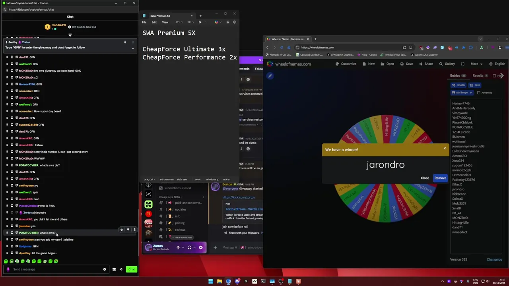509x286 pixels.
Task: Open the GFN Admin Dashboard bookmark
Action: [340, 55]
